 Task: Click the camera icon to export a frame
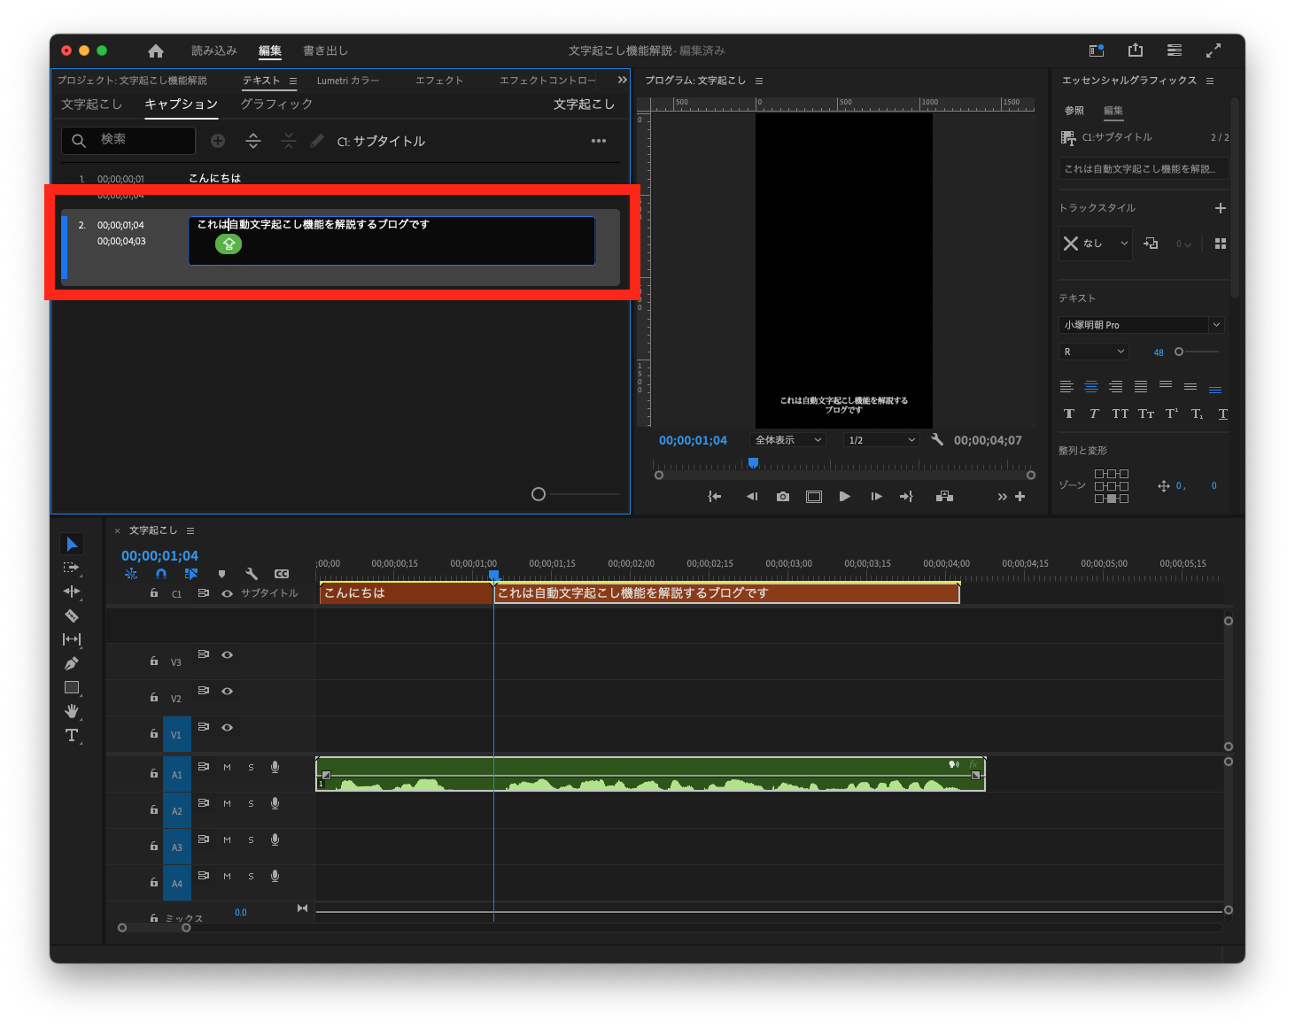[782, 496]
